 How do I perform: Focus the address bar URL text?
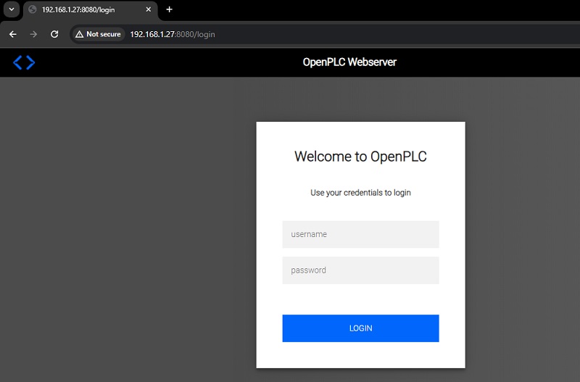point(173,34)
